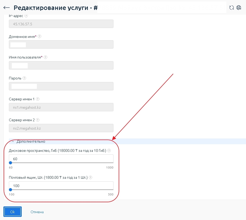This screenshot has height=220, width=246.
Task: Click the mailbox maximum label 500
Action: (111, 194)
